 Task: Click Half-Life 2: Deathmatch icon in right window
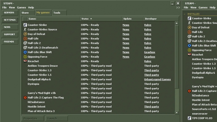click(189, 41)
